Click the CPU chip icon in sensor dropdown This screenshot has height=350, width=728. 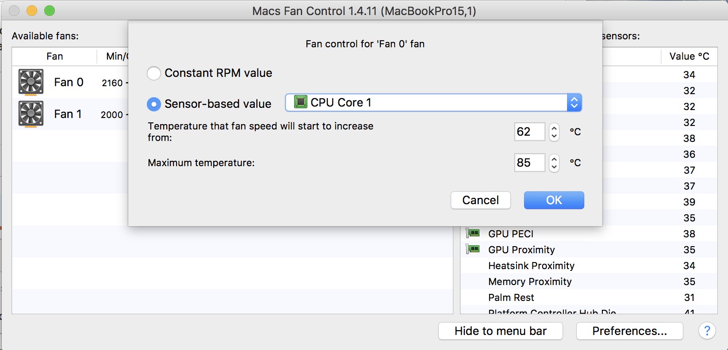[x=301, y=102]
